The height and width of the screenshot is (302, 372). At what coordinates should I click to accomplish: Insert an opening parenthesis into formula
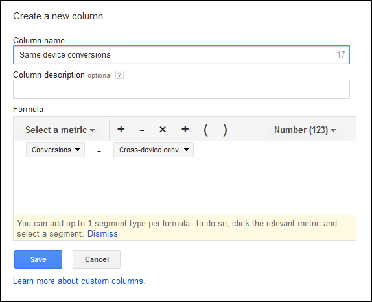click(x=205, y=130)
